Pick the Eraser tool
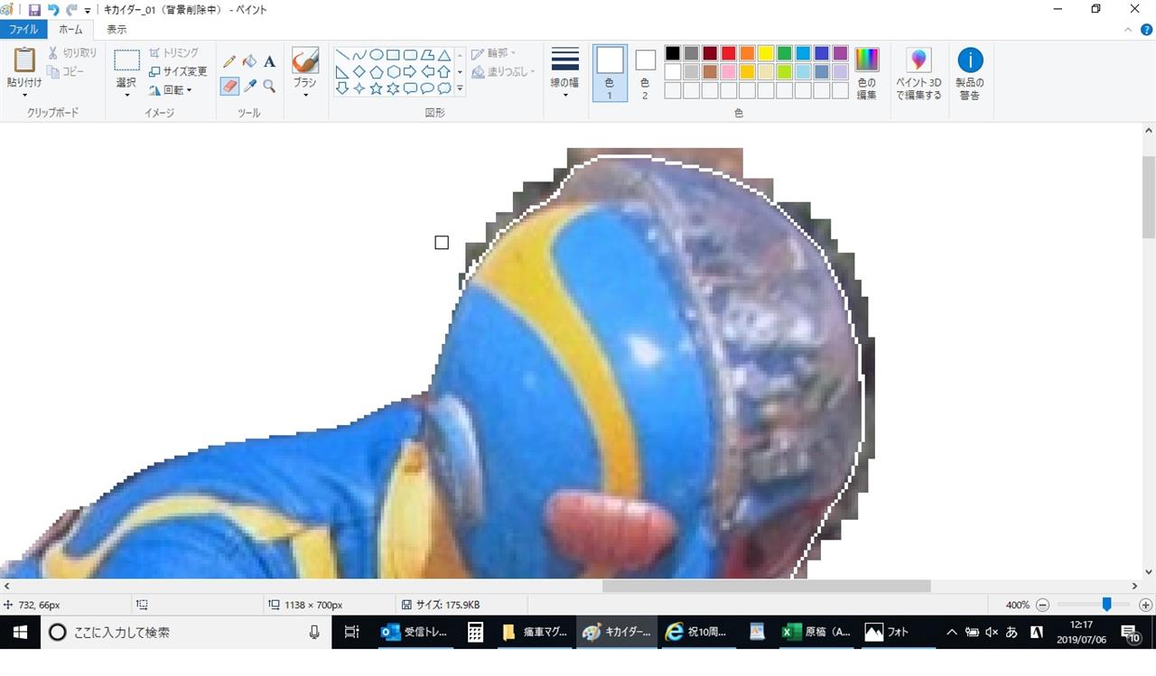 pyautogui.click(x=229, y=86)
